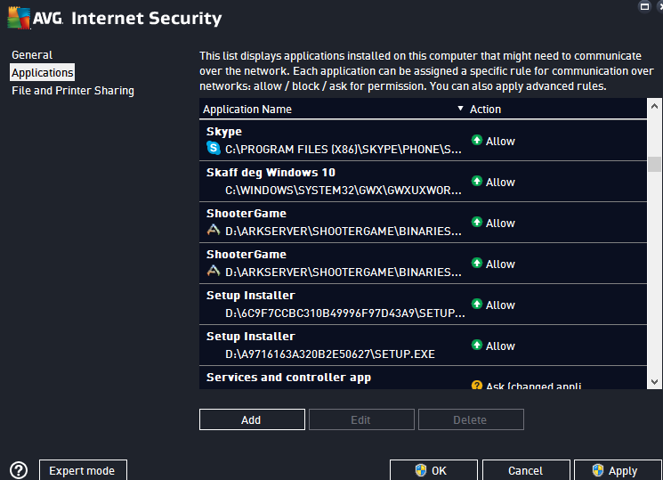Click the orange Ask icon for Services and controller app

coord(476,386)
